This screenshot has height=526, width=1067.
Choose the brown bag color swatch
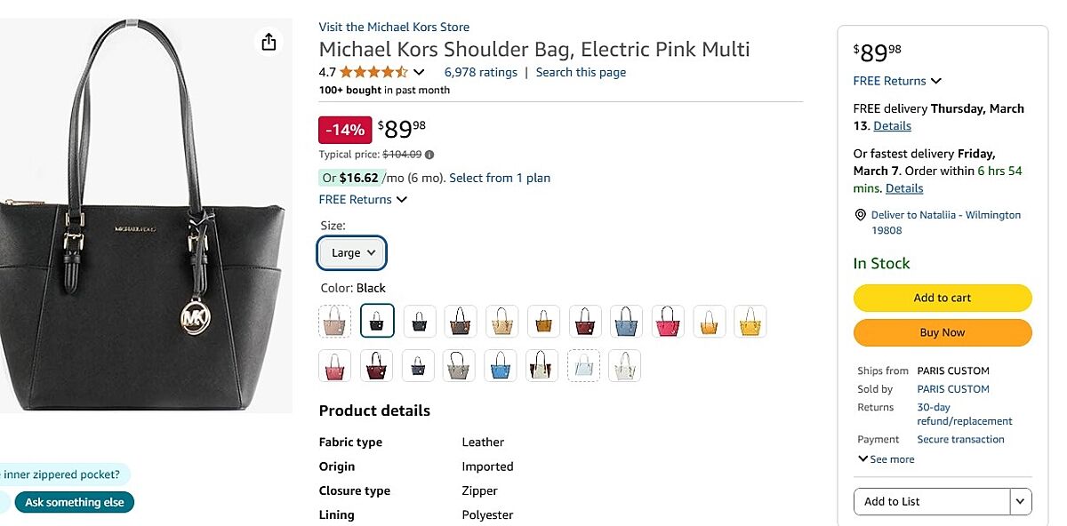pos(461,321)
